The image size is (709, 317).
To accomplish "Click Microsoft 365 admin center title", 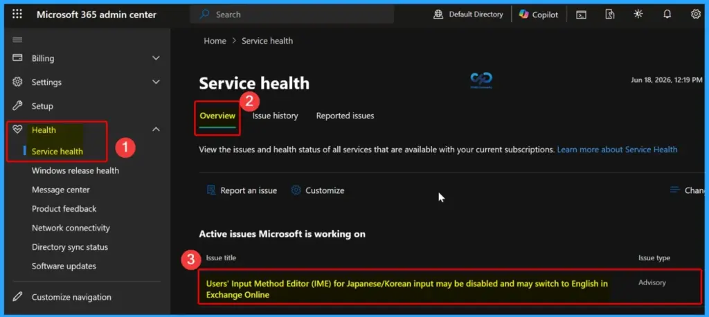I will (96, 15).
